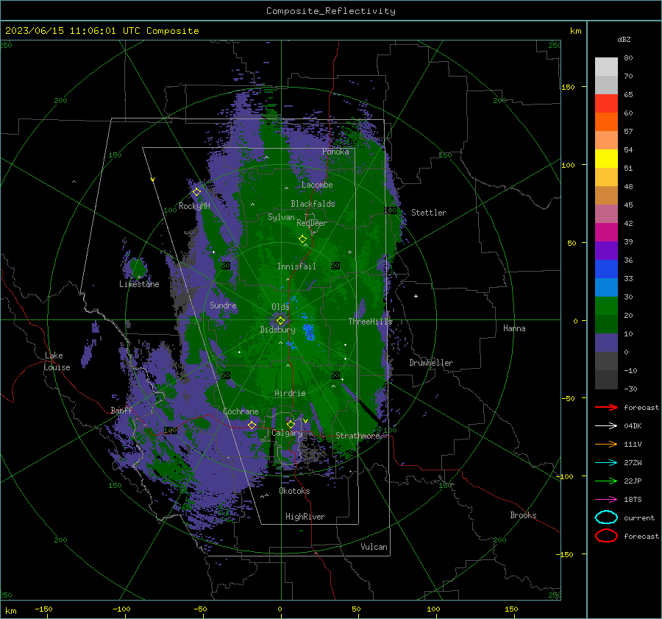Click the Strathmore city label
Screen dimensions: 662x619
[357, 436]
